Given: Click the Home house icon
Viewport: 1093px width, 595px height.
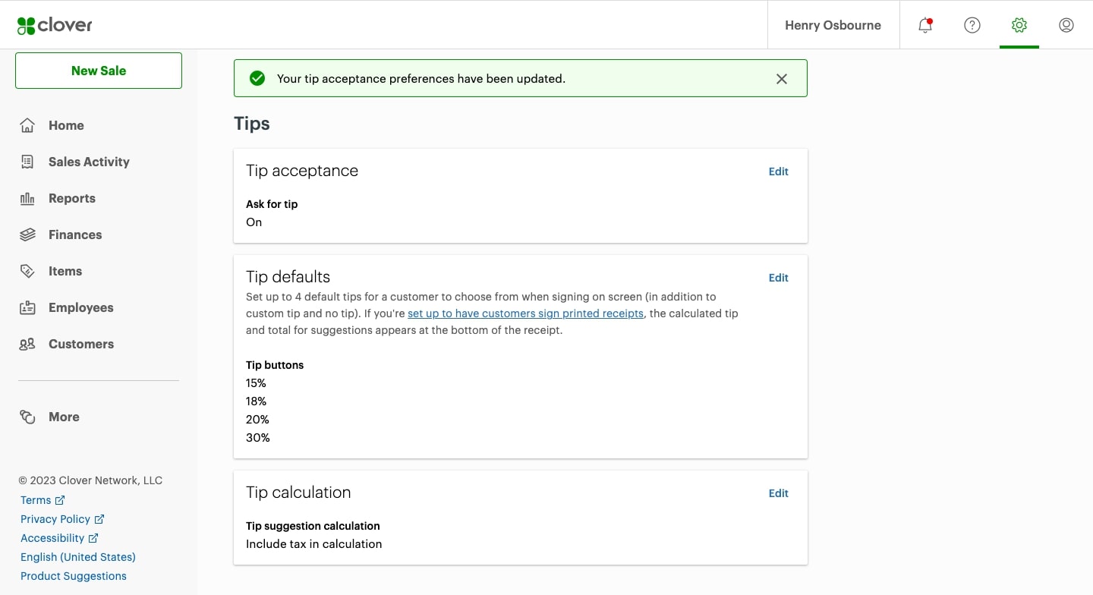Looking at the screenshot, I should click(x=27, y=125).
